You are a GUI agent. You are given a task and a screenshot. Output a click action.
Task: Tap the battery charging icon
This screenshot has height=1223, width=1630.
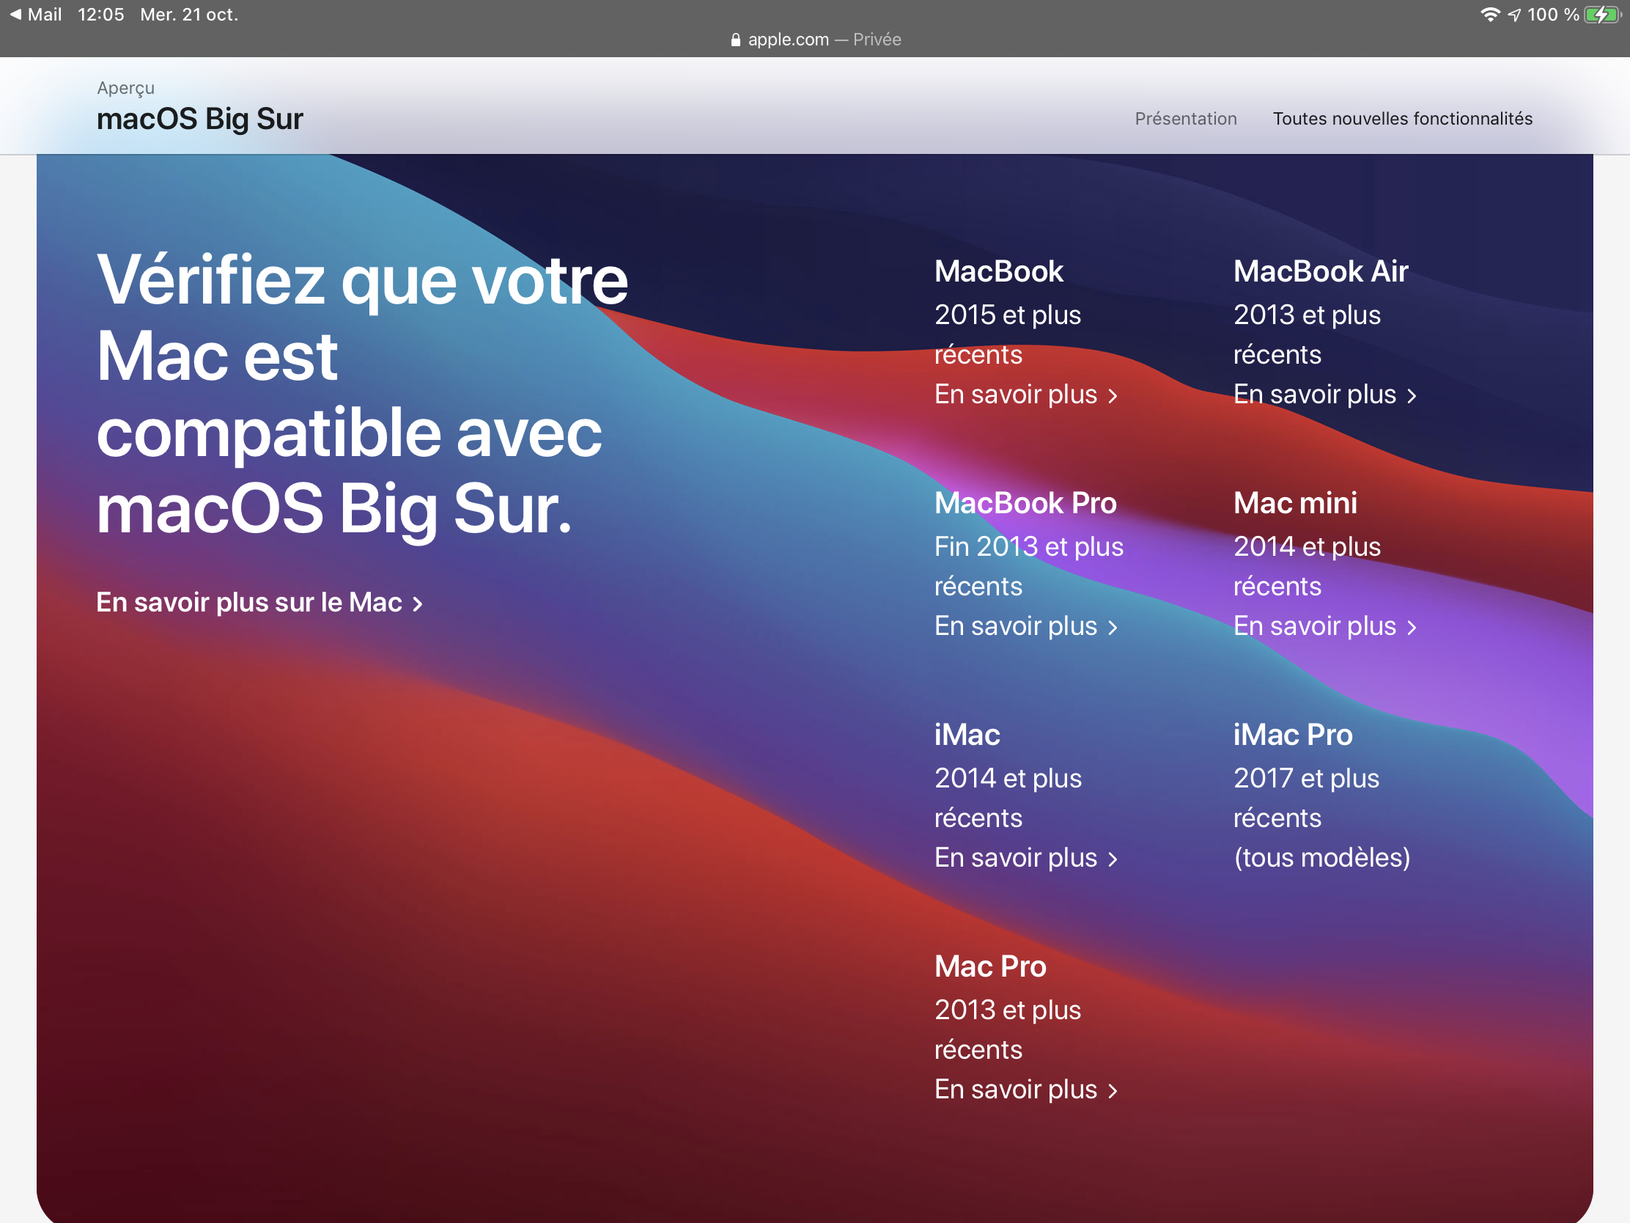tap(1601, 15)
